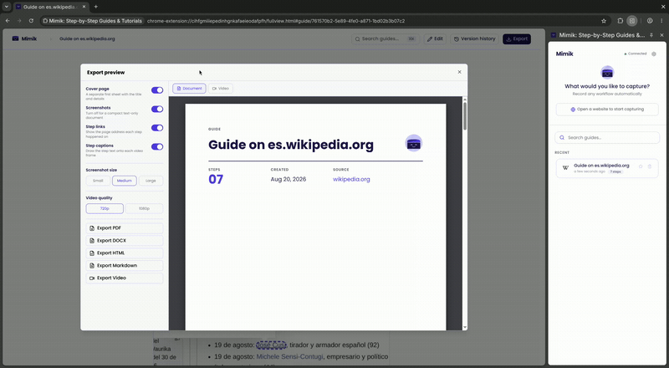Screen dimensions: 669x368
Task: Toggle the side panel toolbar icon
Action: (x=632, y=21)
